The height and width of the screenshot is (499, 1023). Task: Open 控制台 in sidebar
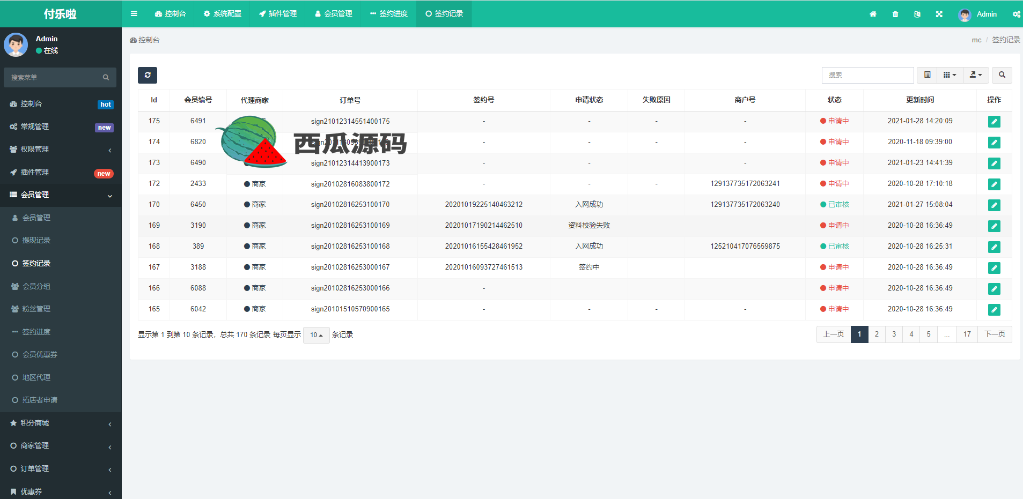[x=61, y=104]
